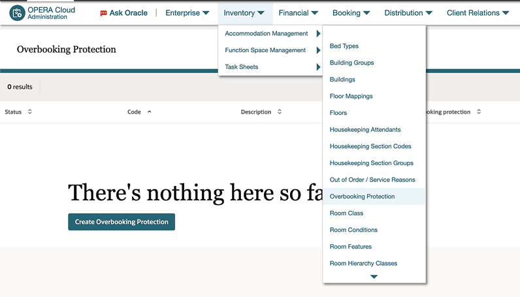Open the Client Relations menu
The width and height of the screenshot is (520, 297).
[478, 13]
